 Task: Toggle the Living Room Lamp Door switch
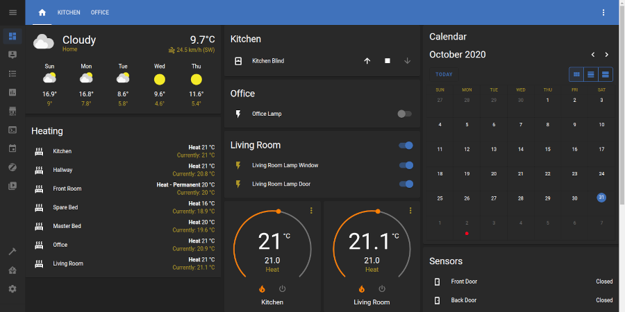point(406,184)
